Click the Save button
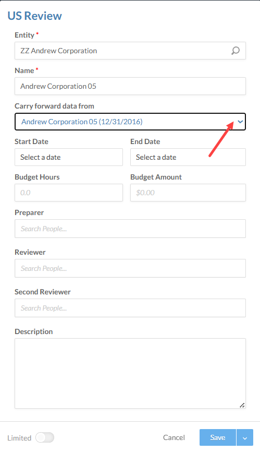Image resolution: width=260 pixels, height=451 pixels. [217, 437]
